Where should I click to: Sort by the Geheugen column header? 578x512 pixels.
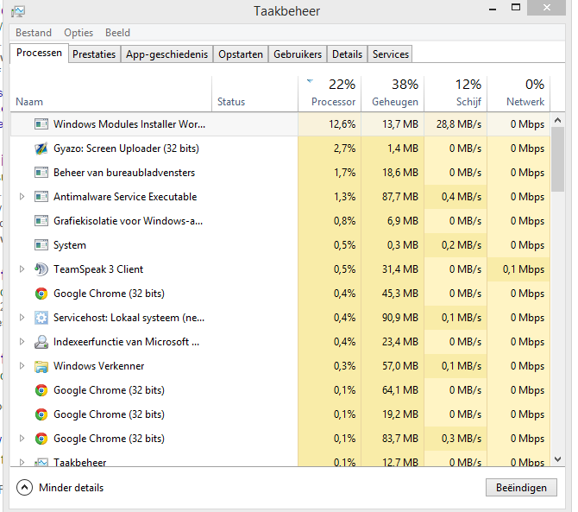(x=393, y=94)
